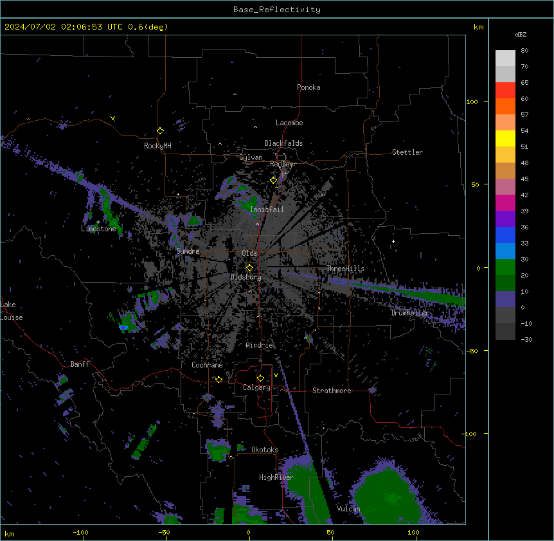Image resolution: width=554 pixels, height=541 pixels.
Task: Select the yellow V marker northwest of RockyMH
Action: [112, 118]
